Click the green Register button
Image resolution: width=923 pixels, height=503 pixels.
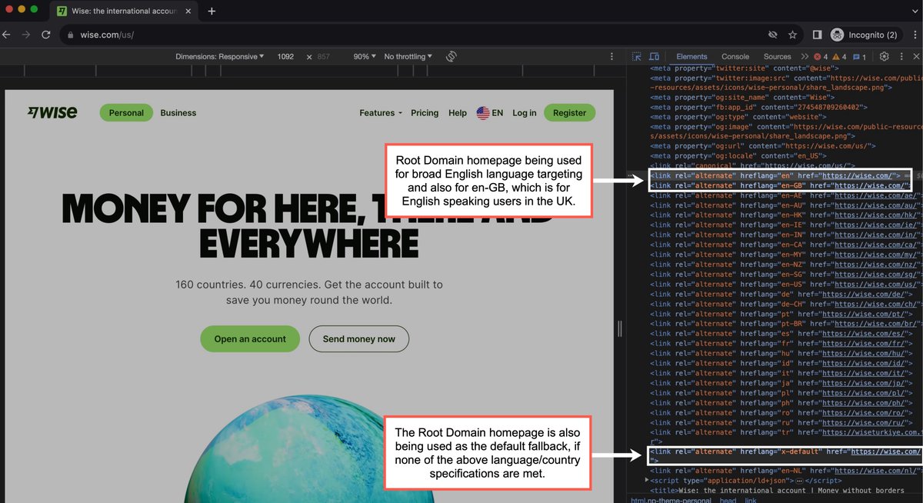(569, 112)
